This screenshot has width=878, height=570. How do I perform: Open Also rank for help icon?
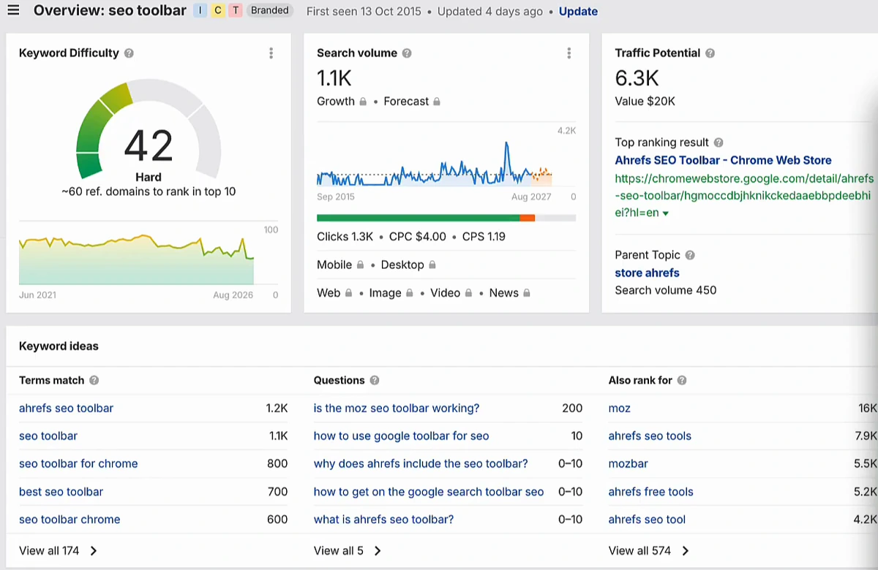pyautogui.click(x=682, y=381)
